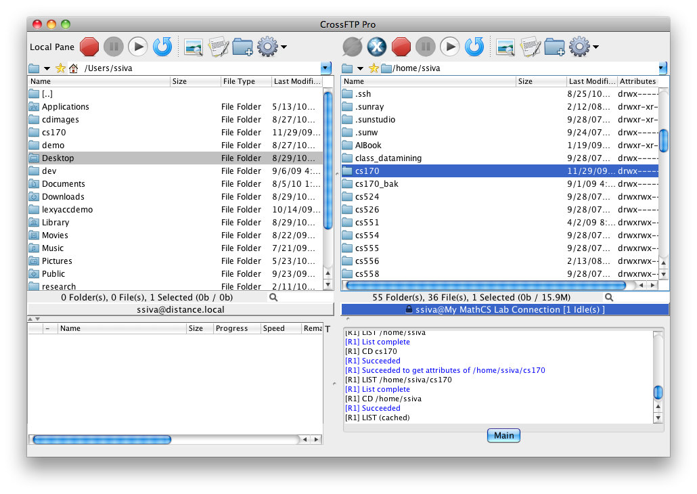The height and width of the screenshot is (494, 697).
Task: Click the local pane play icon
Action: point(138,47)
